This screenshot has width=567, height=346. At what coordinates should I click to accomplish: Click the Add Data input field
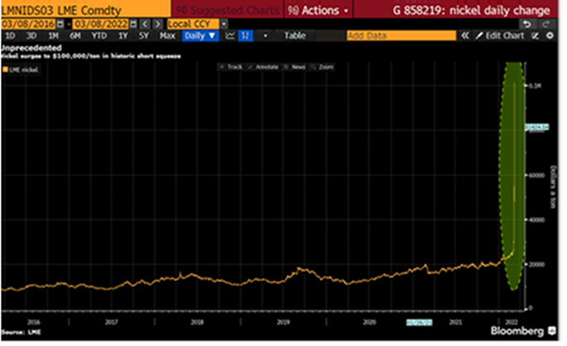401,36
